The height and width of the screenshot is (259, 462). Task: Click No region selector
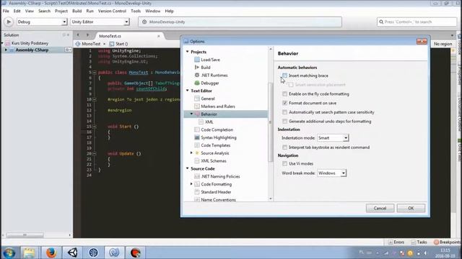[x=443, y=44]
